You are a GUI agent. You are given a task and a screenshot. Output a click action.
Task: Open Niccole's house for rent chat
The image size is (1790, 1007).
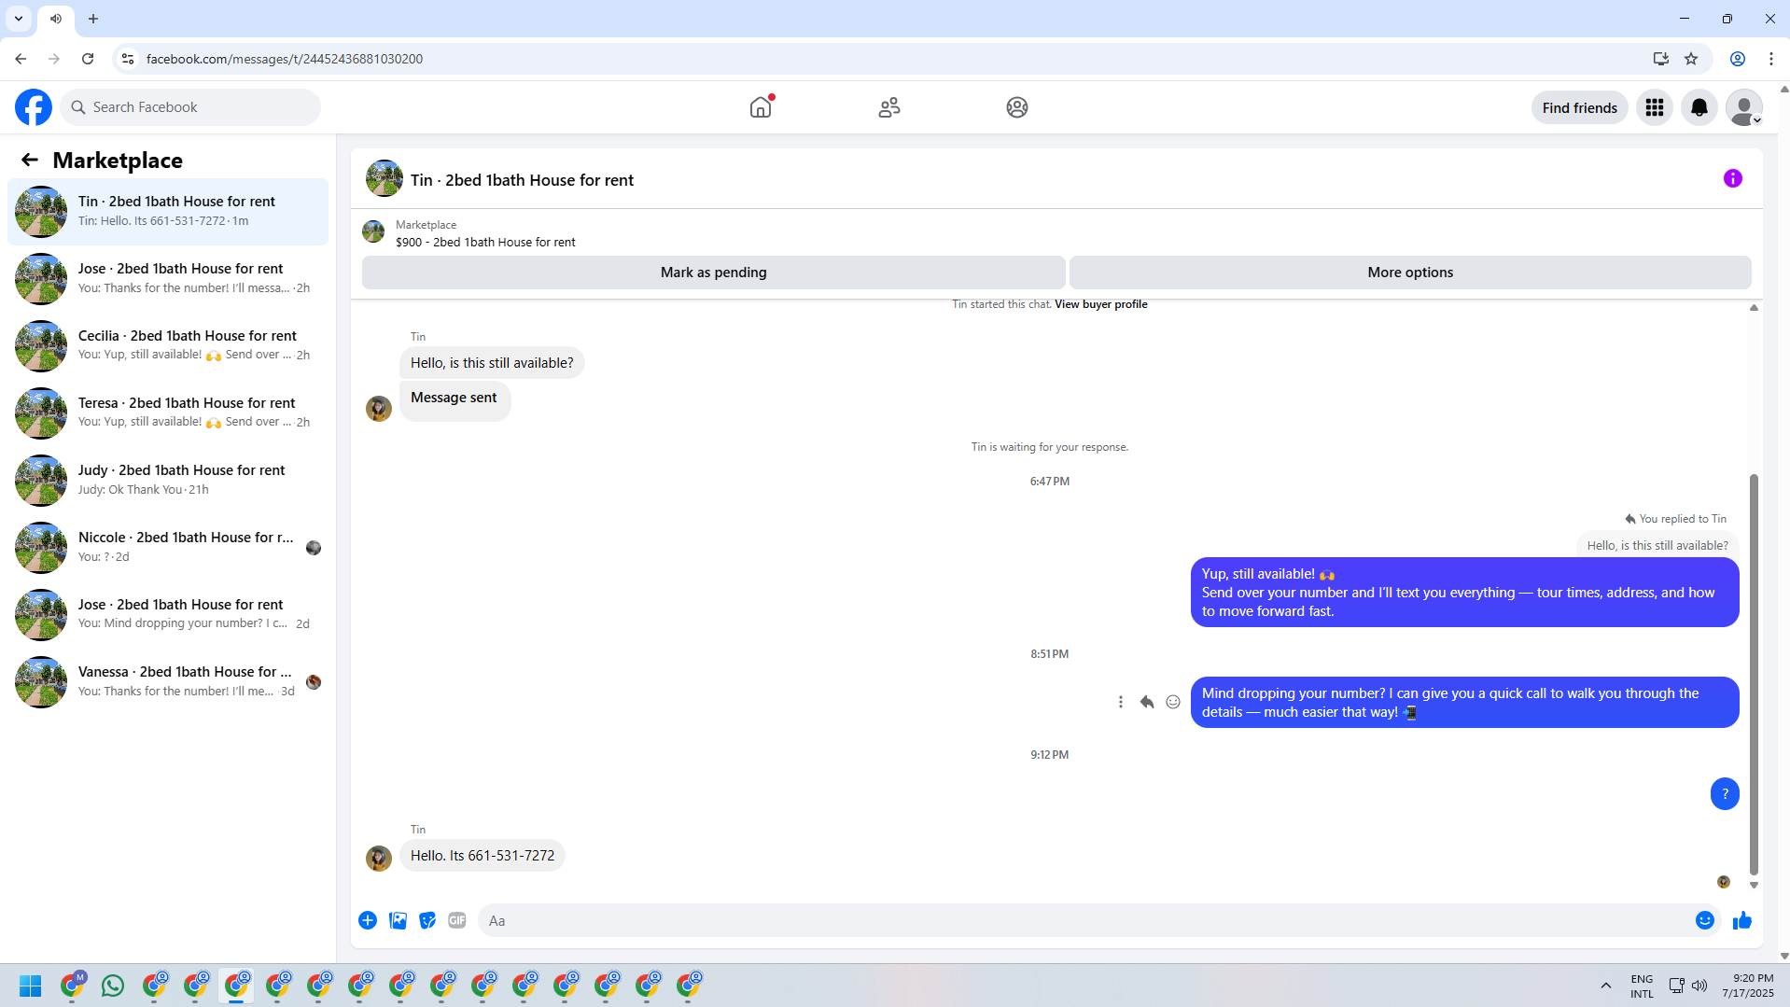coord(168,548)
